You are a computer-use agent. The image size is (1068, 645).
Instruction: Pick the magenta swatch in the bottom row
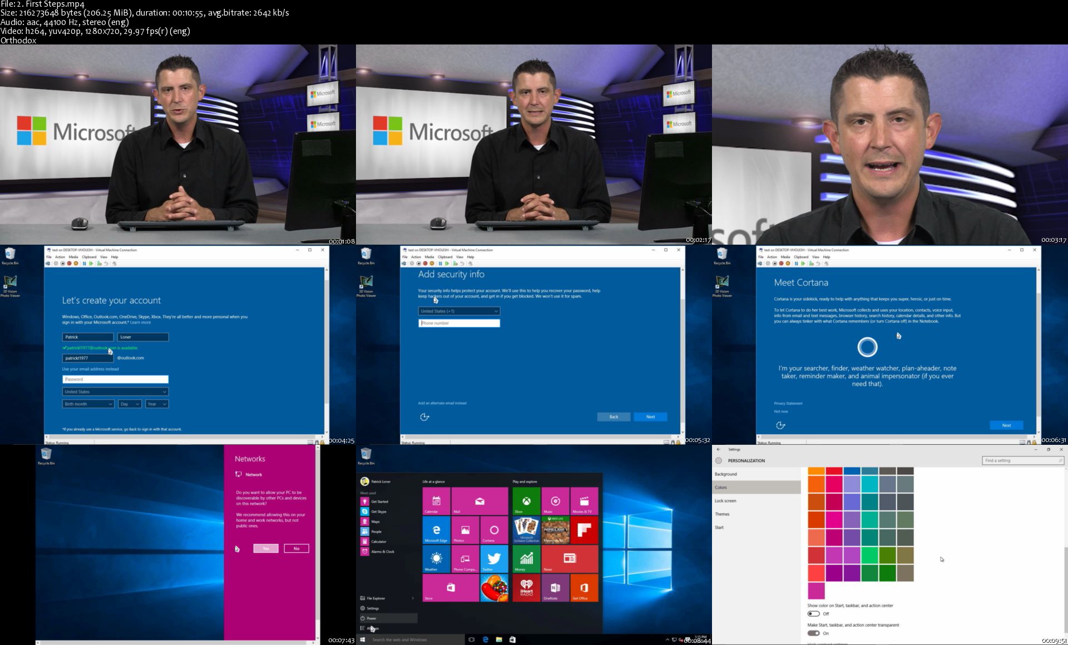point(816,591)
